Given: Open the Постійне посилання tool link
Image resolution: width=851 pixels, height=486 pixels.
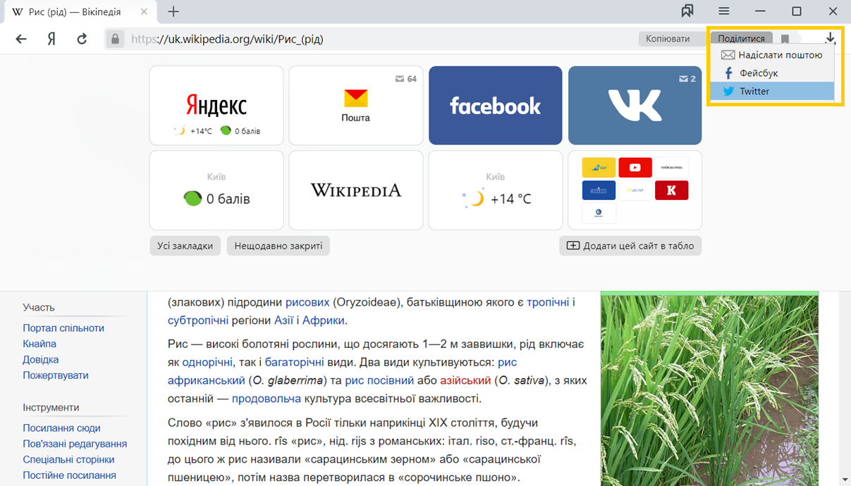Looking at the screenshot, I should (x=69, y=475).
